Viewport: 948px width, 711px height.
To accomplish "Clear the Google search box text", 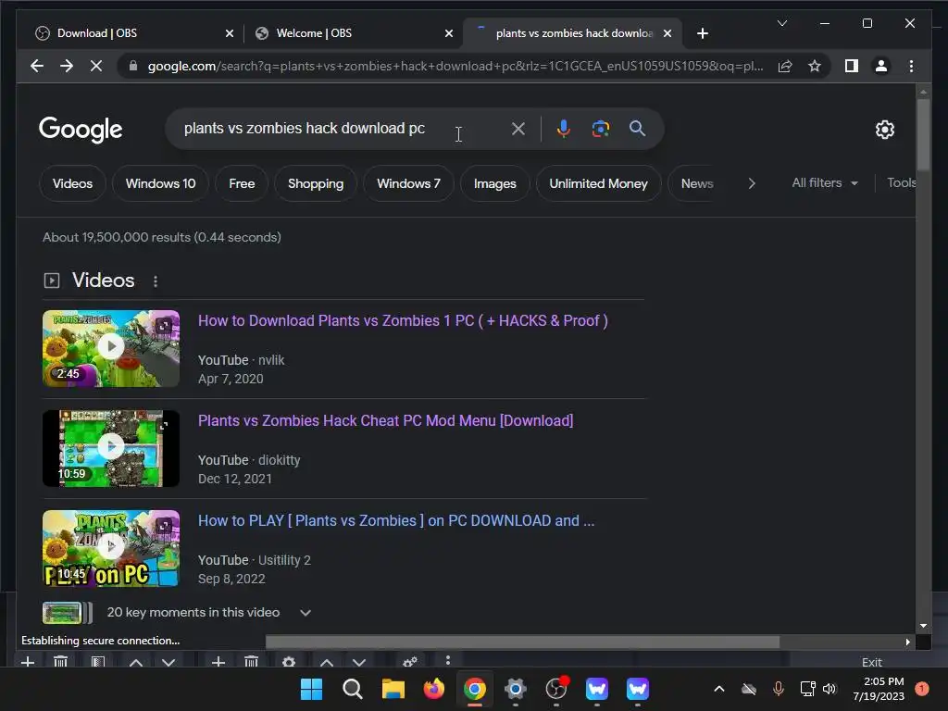I will coord(518,128).
